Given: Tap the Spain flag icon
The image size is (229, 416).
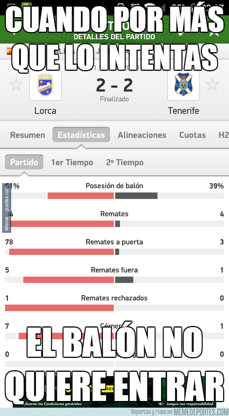Looking at the screenshot, I should (x=10, y=51).
